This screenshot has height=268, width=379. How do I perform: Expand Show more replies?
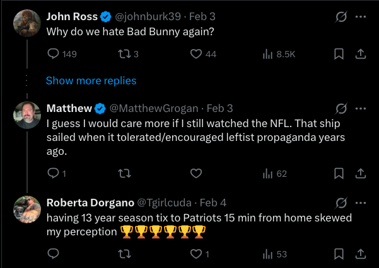[91, 81]
